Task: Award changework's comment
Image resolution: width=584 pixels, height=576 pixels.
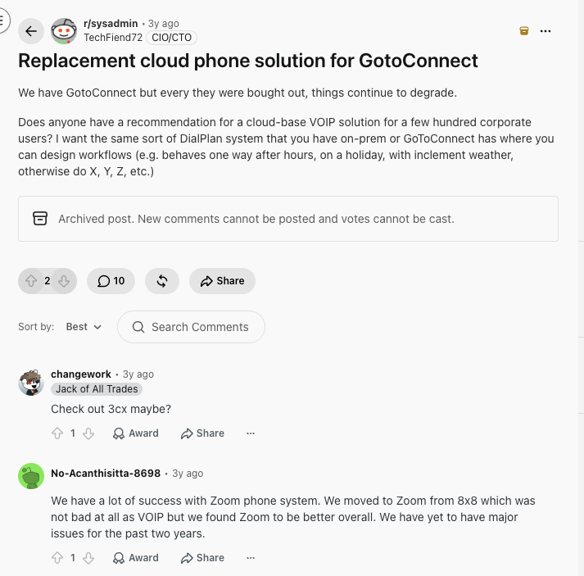Action: [136, 433]
